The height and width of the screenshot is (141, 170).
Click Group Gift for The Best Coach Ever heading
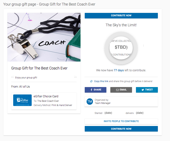39,68
